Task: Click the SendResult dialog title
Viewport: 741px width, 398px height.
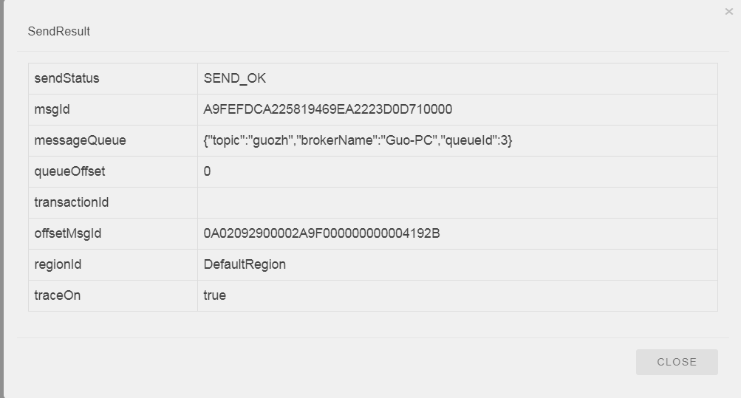Action: (x=59, y=32)
